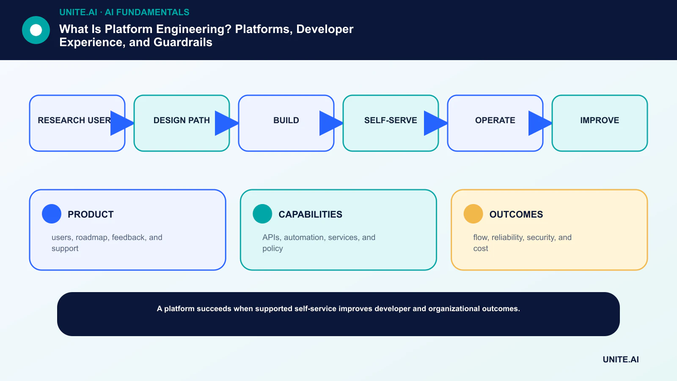Click the PRODUCT card heading

tap(91, 214)
